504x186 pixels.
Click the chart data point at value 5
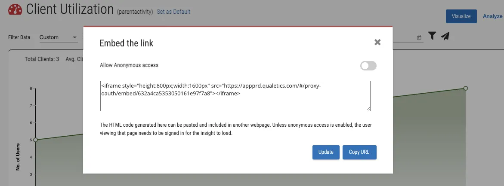[x=35, y=140]
